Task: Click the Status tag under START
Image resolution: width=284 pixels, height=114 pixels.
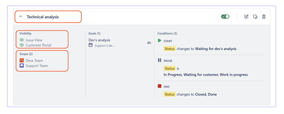Action: point(169,49)
